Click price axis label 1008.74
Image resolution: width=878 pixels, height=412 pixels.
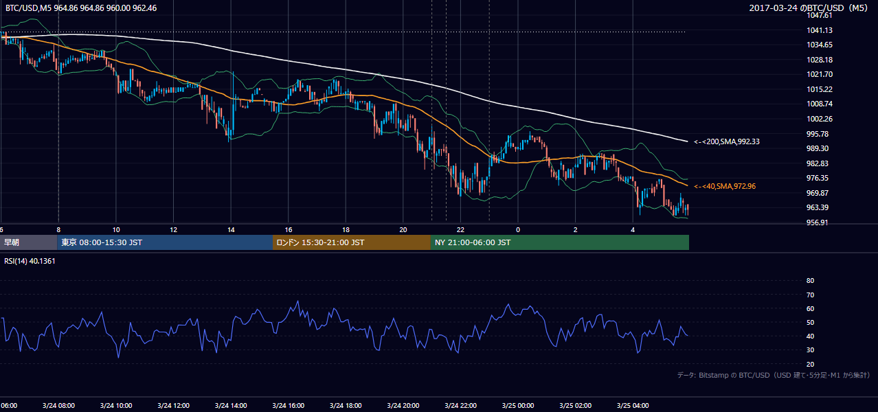[x=820, y=104]
